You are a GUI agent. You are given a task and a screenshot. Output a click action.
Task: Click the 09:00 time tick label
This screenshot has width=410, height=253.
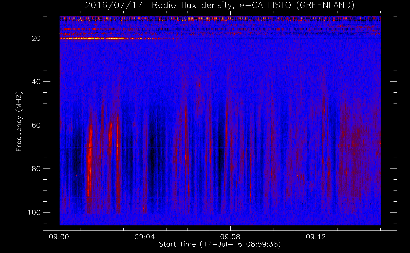pos(59,237)
